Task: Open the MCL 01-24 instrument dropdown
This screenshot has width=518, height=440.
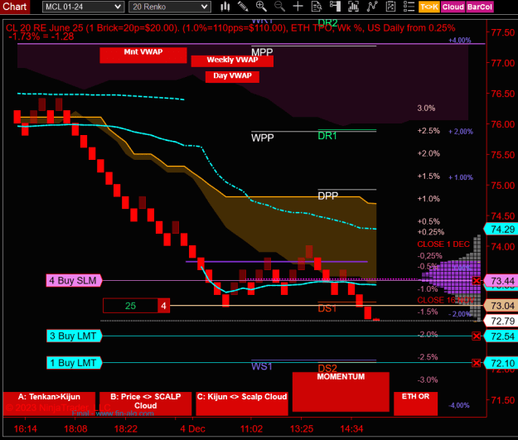Action: click(83, 7)
